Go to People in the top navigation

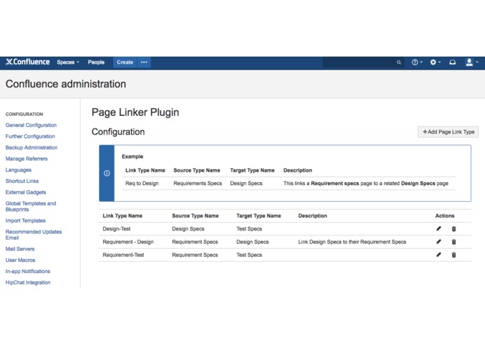[96, 62]
